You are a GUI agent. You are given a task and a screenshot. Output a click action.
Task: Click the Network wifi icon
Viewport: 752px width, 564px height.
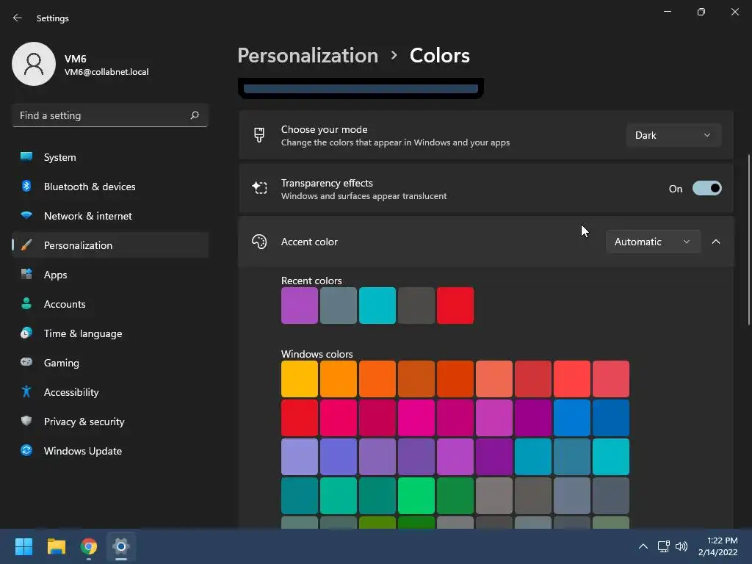(26, 215)
